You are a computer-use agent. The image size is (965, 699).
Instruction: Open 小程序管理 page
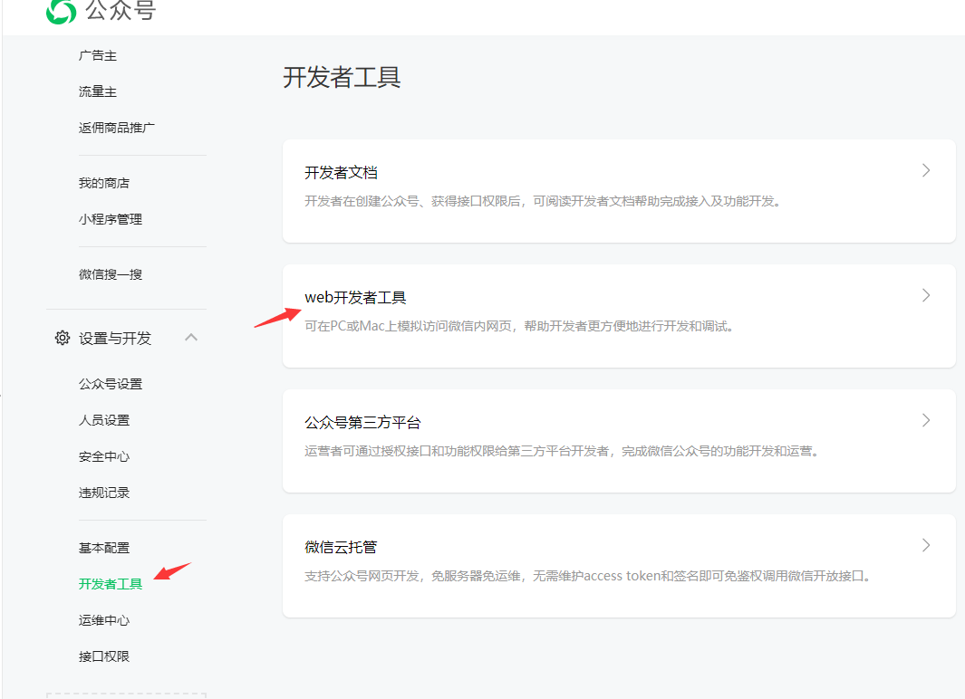(x=111, y=219)
